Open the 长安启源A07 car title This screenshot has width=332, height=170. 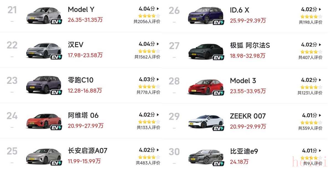[87, 151]
